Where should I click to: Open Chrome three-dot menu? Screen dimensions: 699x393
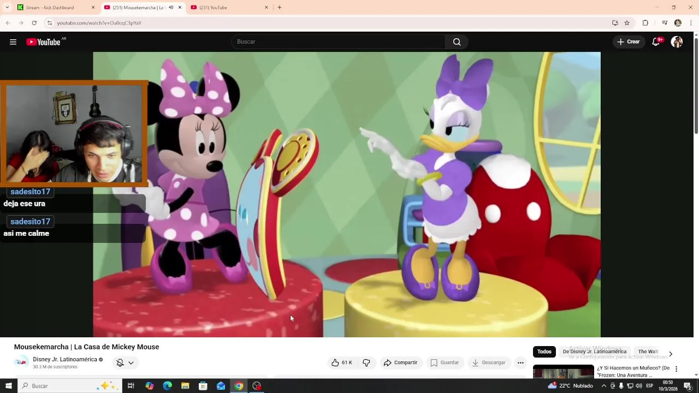(x=691, y=23)
